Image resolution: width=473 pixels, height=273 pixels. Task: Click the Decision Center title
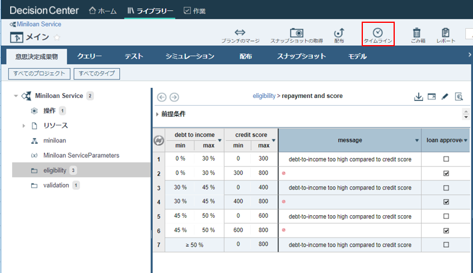(44, 11)
